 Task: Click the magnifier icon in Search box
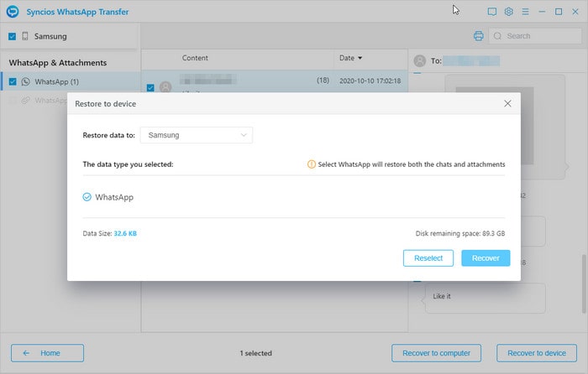(497, 36)
